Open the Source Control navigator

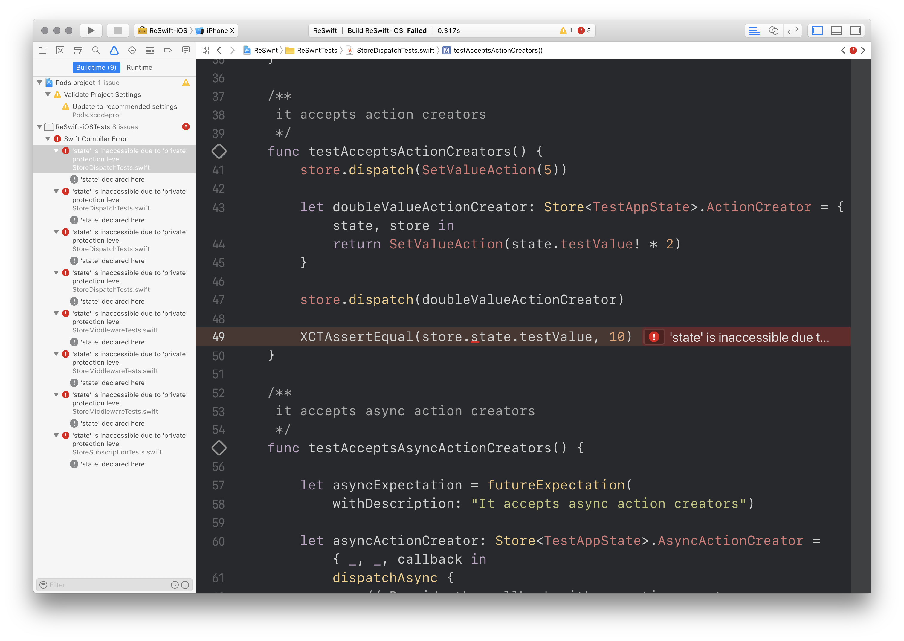(60, 50)
